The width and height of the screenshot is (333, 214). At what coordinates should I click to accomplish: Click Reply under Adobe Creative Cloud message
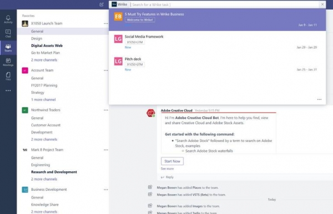point(168,177)
